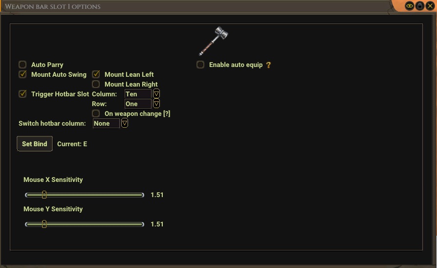
Task: Uncheck Mount Auto Swing
Action: click(22, 74)
